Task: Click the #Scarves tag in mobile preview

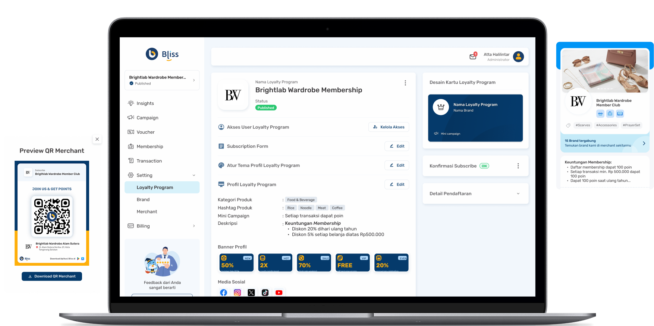Action: [583, 125]
